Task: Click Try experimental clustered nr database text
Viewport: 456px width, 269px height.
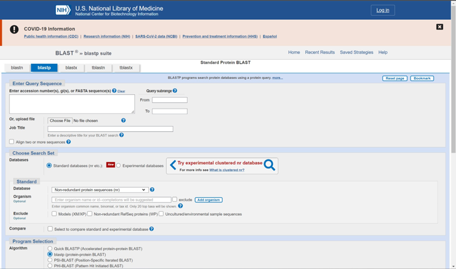Action: pos(220,163)
